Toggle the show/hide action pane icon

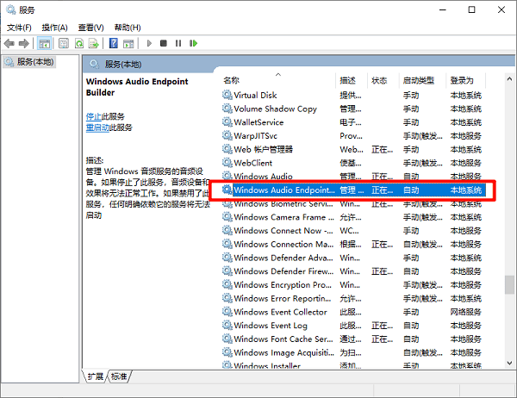click(x=128, y=43)
